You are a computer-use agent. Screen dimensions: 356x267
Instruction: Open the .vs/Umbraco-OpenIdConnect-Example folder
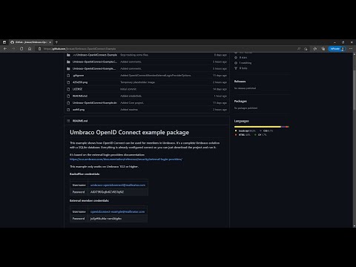pyautogui.click(x=95, y=55)
